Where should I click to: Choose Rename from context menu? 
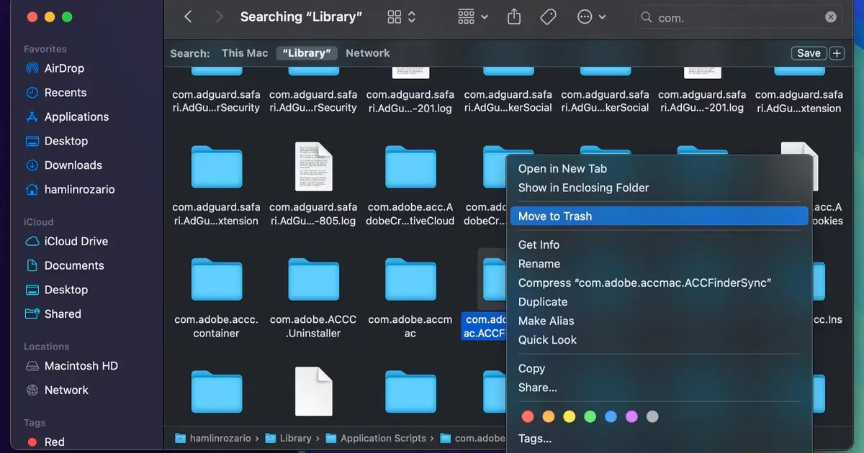(539, 264)
